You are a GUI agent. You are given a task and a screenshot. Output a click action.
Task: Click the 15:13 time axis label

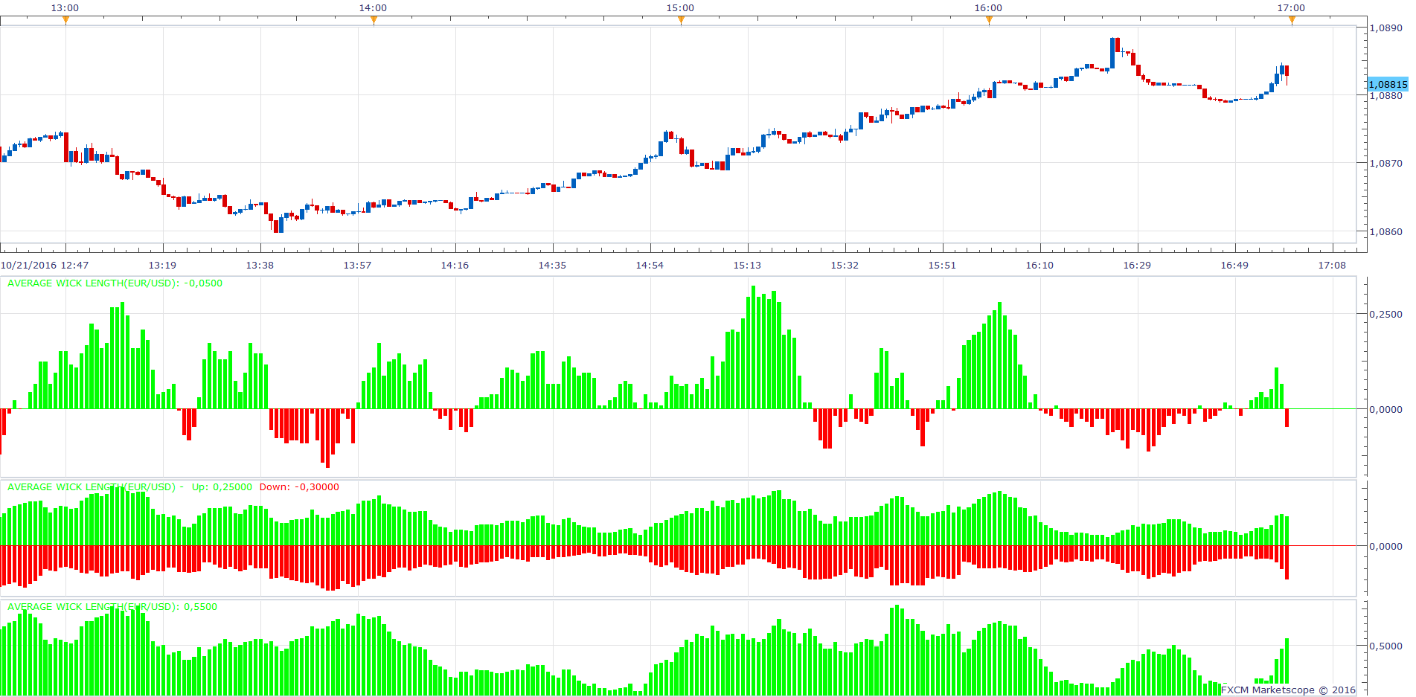[747, 266]
